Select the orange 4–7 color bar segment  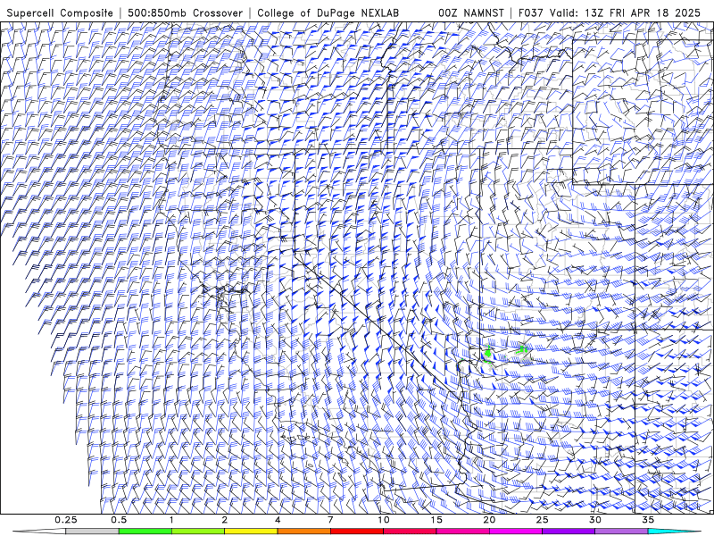(x=303, y=532)
